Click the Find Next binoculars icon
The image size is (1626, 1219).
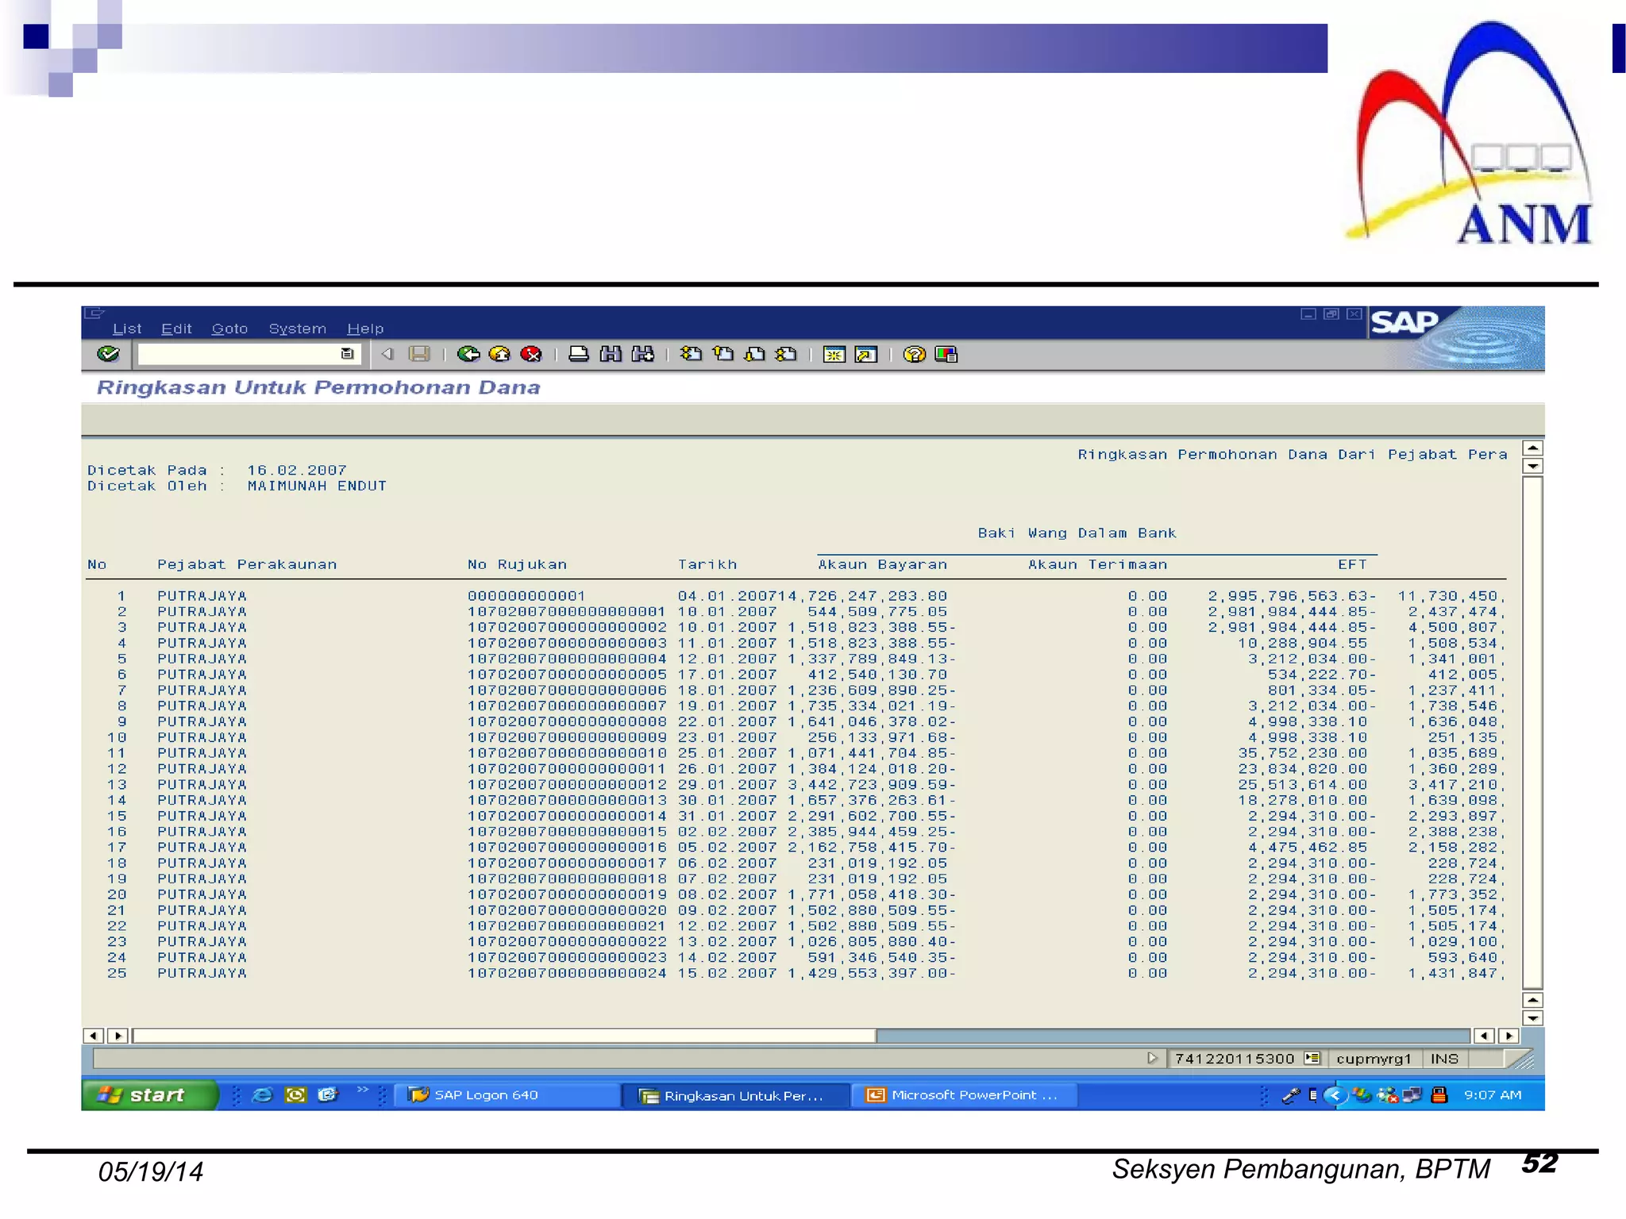(x=642, y=354)
